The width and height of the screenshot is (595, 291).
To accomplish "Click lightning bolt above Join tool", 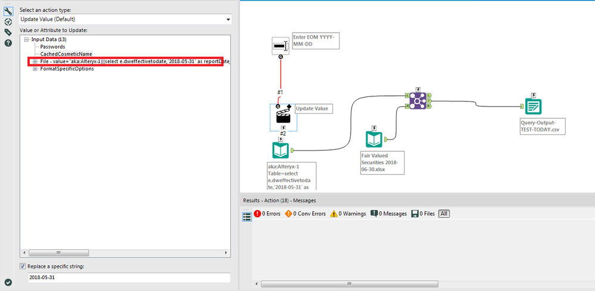I will pyautogui.click(x=418, y=89).
